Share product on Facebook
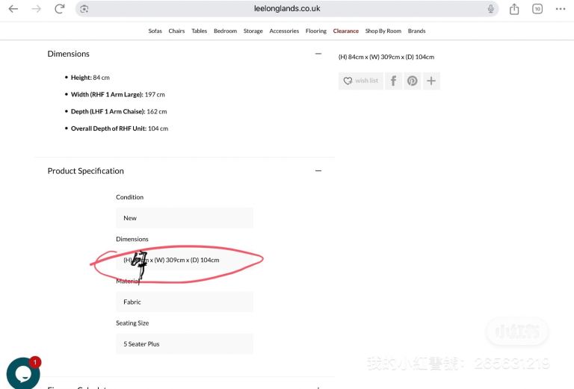This screenshot has width=574, height=389. 394,81
